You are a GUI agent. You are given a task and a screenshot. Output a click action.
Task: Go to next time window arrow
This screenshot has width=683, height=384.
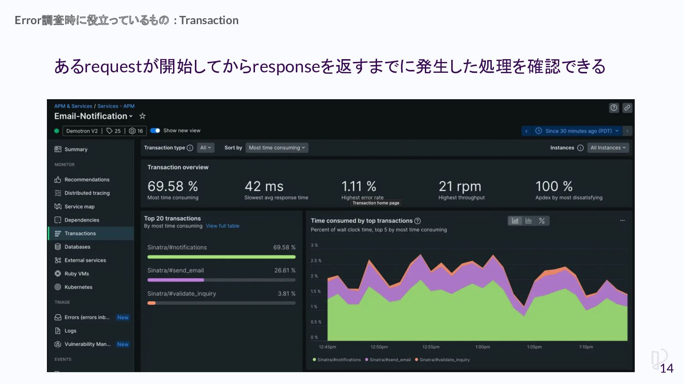coord(627,131)
